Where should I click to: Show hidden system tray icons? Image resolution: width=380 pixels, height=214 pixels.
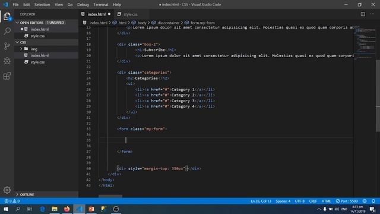[x=319, y=209]
